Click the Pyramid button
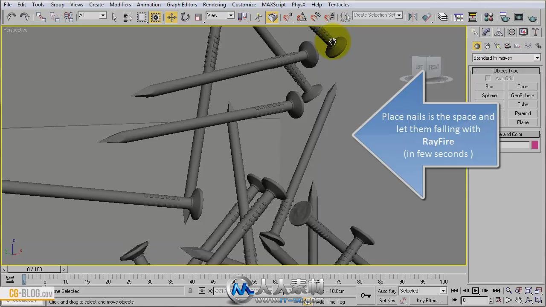Viewport: 546px width, 307px height. click(523, 113)
